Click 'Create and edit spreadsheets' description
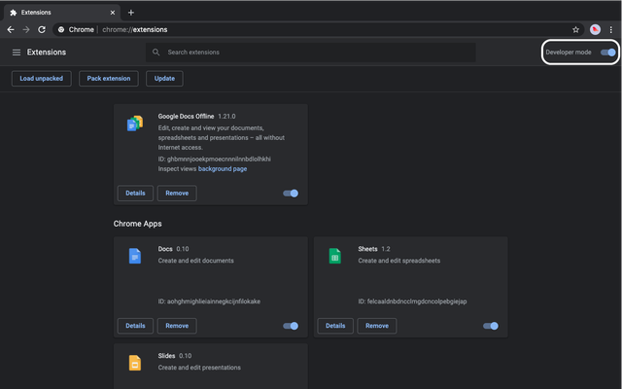622x389 pixels. tap(399, 261)
